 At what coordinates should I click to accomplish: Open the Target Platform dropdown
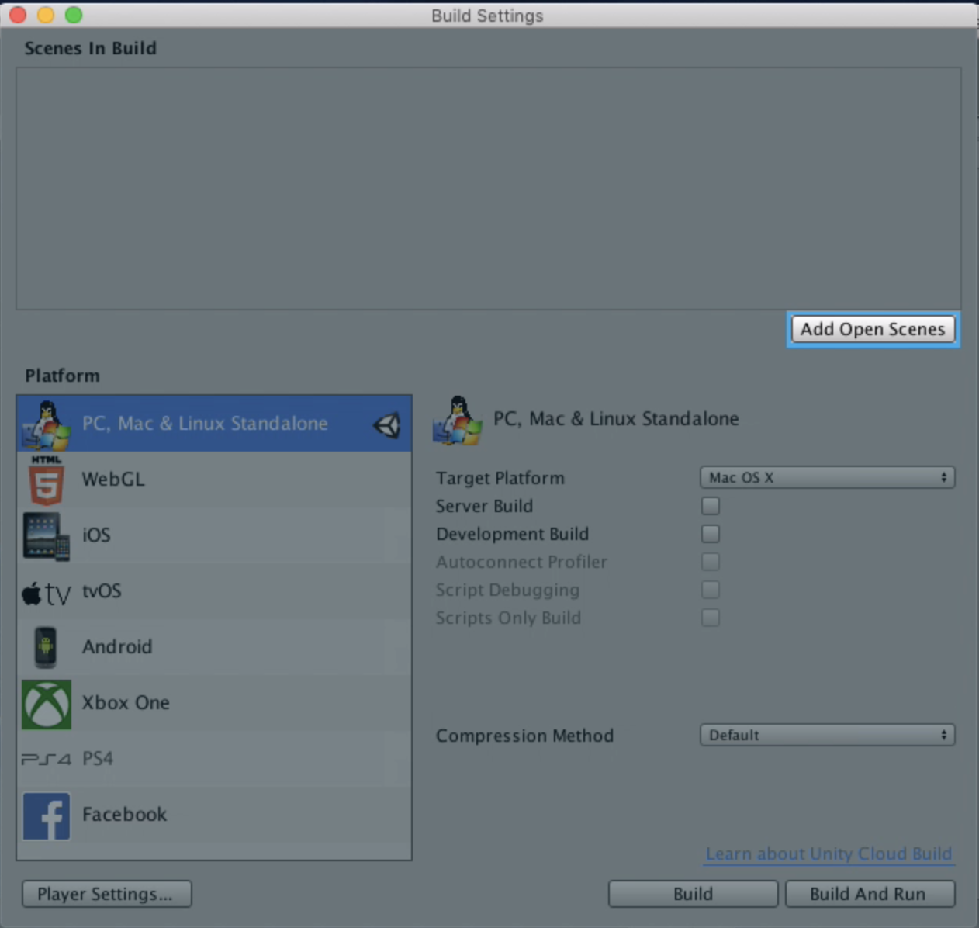pyautogui.click(x=827, y=477)
